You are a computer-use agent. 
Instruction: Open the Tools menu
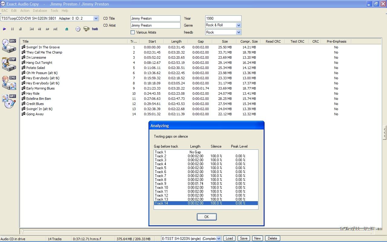[54, 11]
